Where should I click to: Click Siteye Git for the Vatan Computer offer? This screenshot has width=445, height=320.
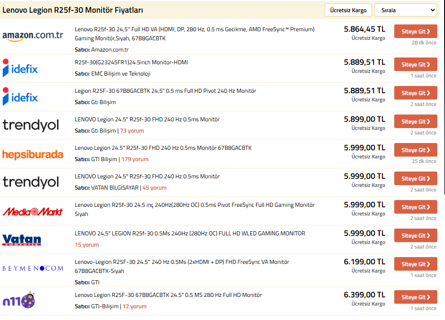[x=416, y=235]
